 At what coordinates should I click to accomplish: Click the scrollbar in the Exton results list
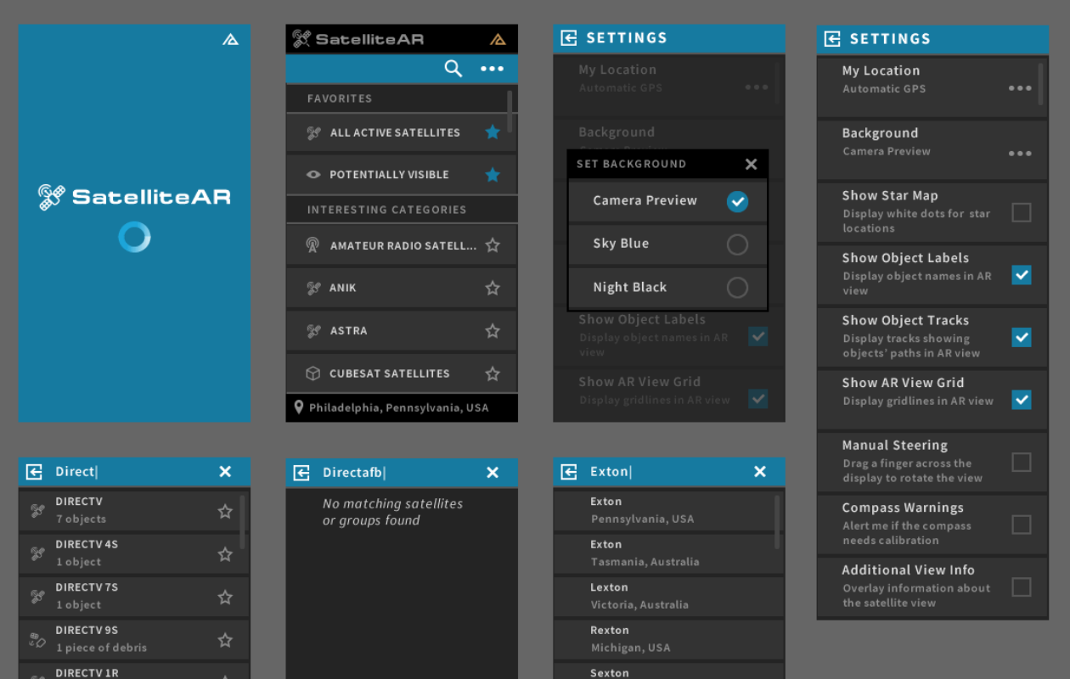pos(778,522)
